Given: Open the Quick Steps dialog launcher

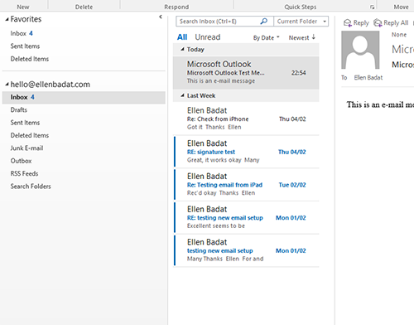Looking at the screenshot, I should [x=372, y=7].
